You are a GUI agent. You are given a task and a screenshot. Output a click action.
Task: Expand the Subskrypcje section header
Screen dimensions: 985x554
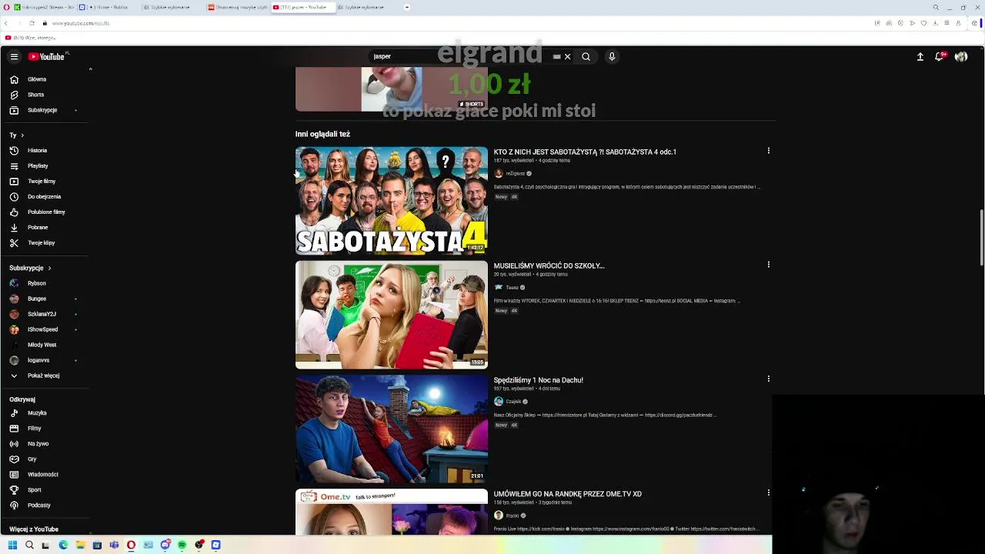tap(30, 268)
